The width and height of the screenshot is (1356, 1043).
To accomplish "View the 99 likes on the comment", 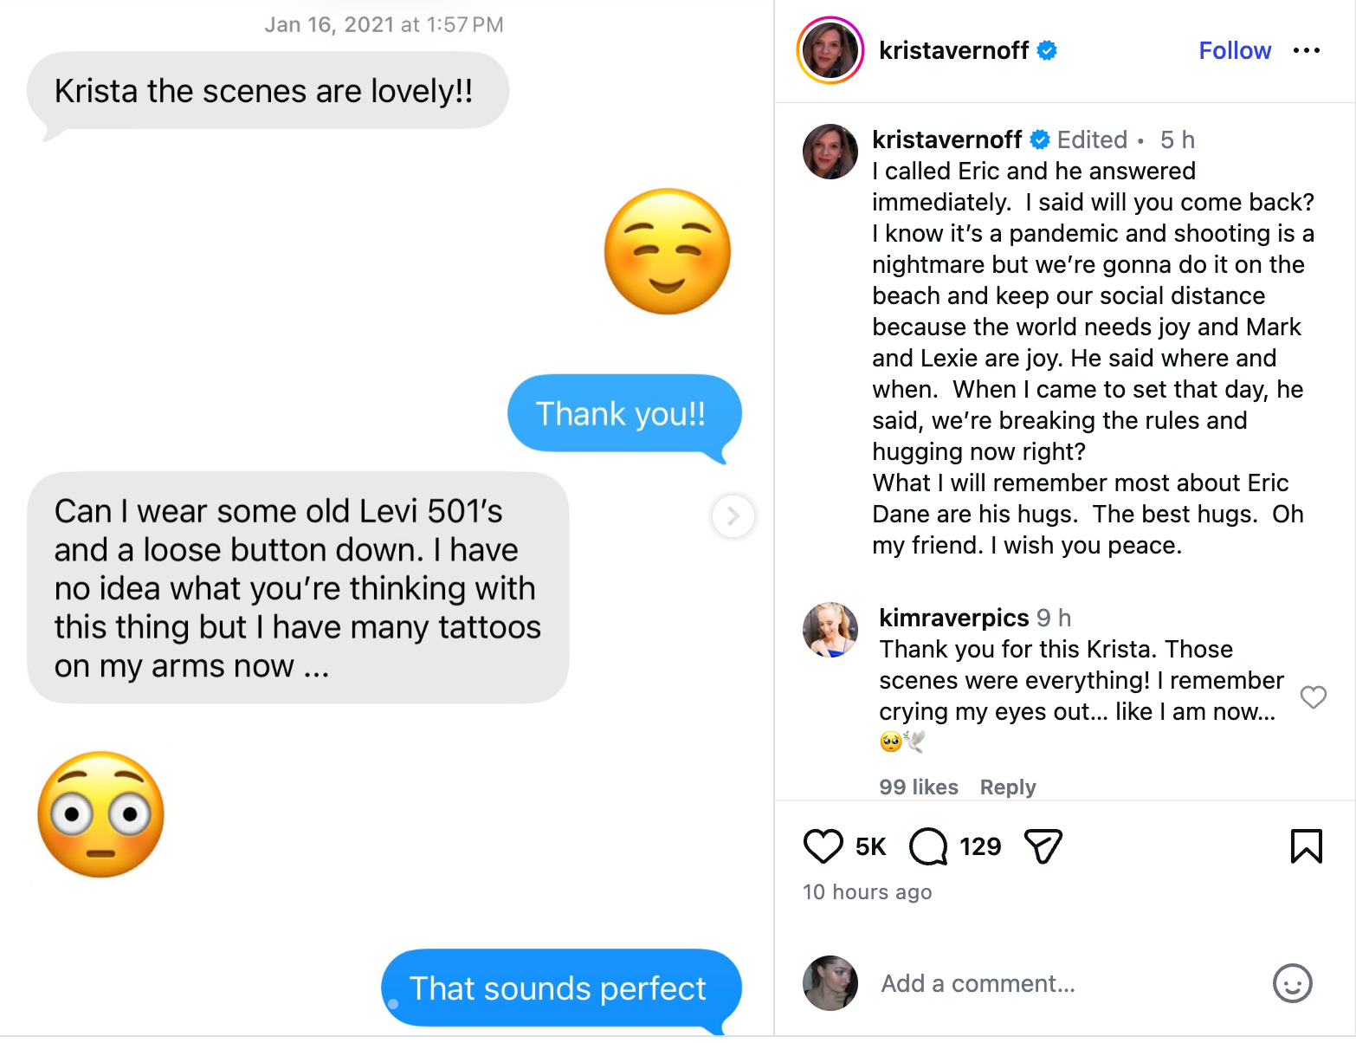I will point(918,787).
